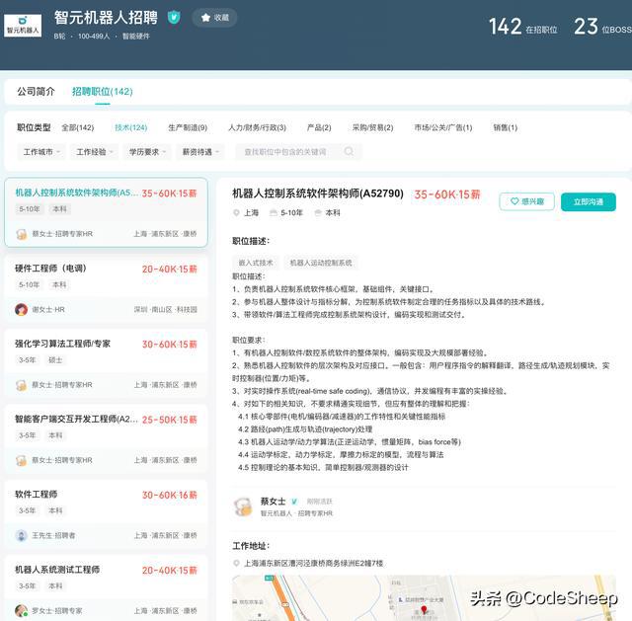Open the 机器人控制系统软件架构师 job card

tap(106, 212)
